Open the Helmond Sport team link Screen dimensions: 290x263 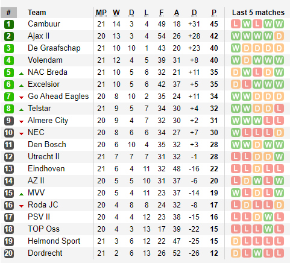click(54, 241)
